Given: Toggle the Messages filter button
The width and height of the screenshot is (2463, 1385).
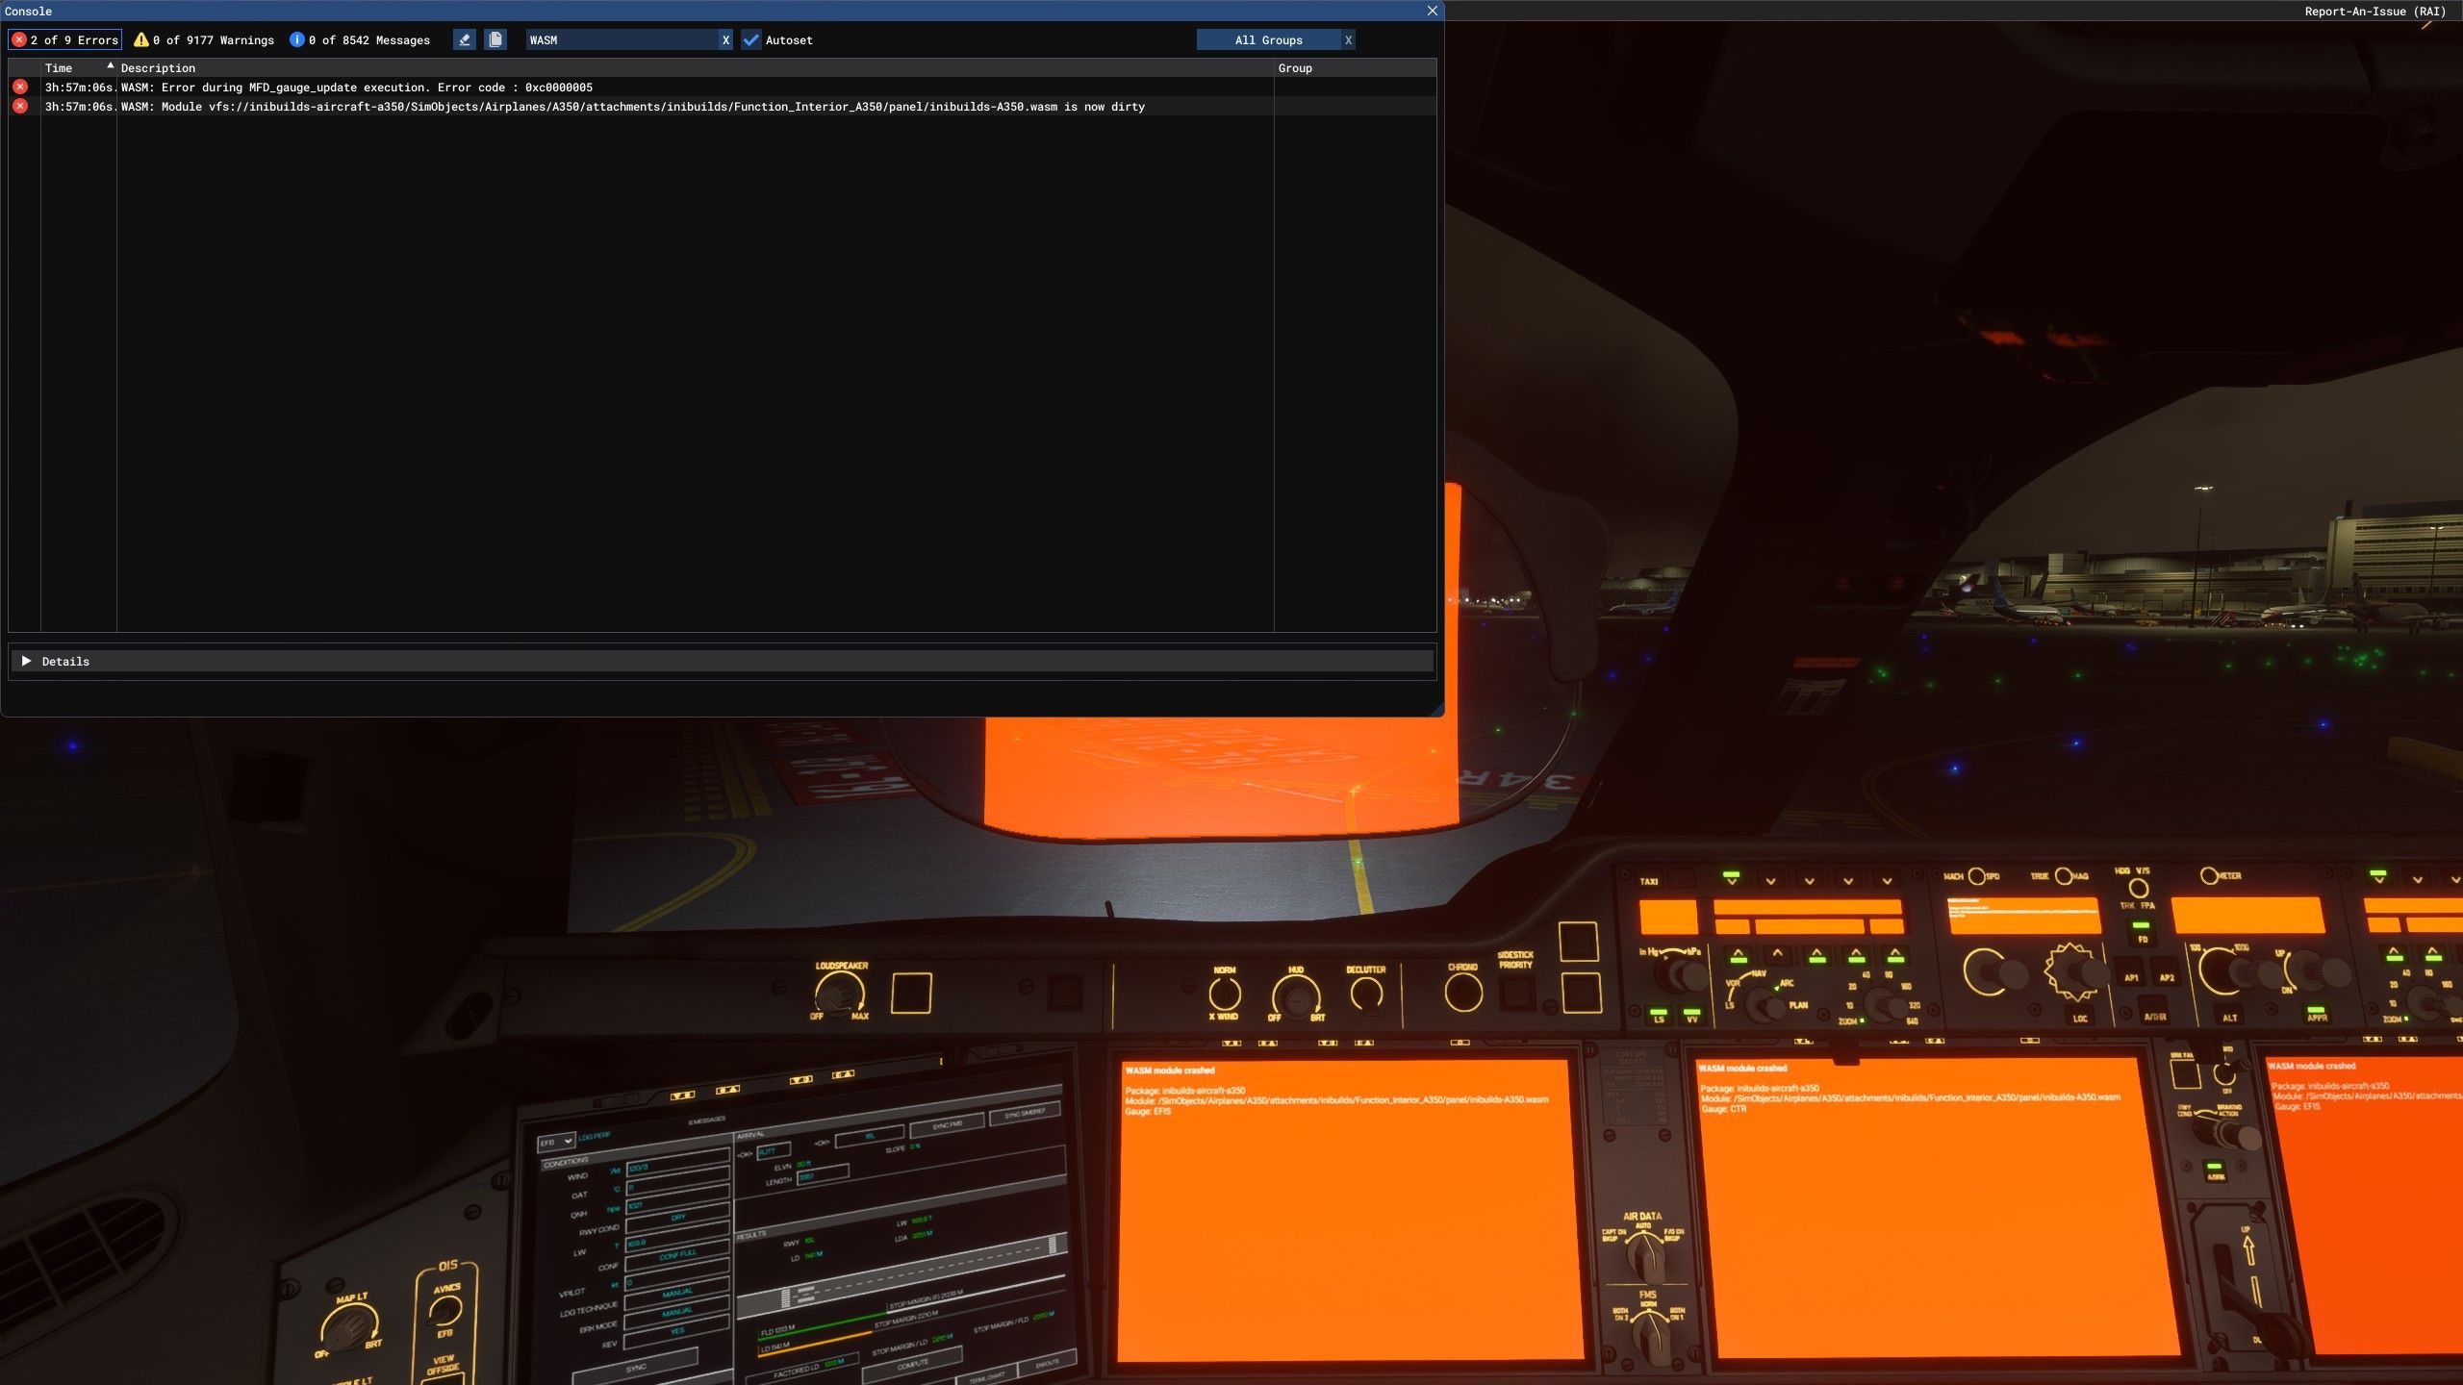Looking at the screenshot, I should (x=360, y=39).
